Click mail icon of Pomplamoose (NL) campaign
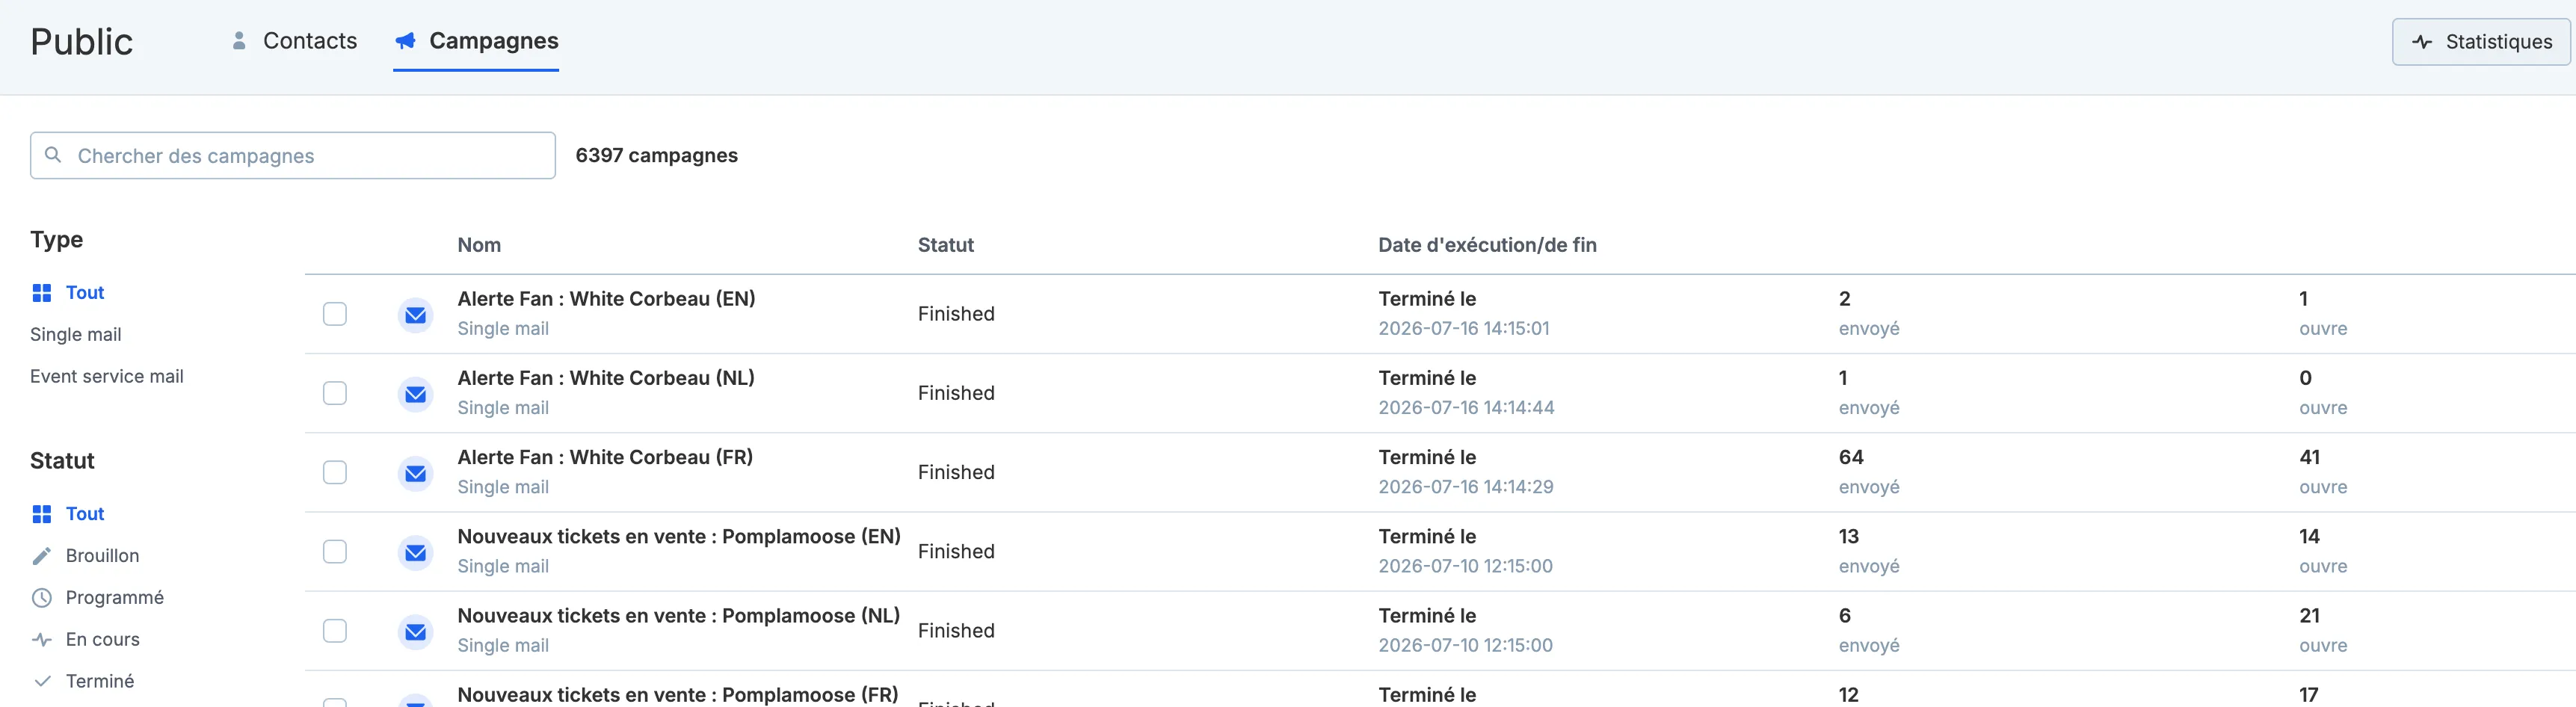This screenshot has height=707, width=2576. (415, 631)
